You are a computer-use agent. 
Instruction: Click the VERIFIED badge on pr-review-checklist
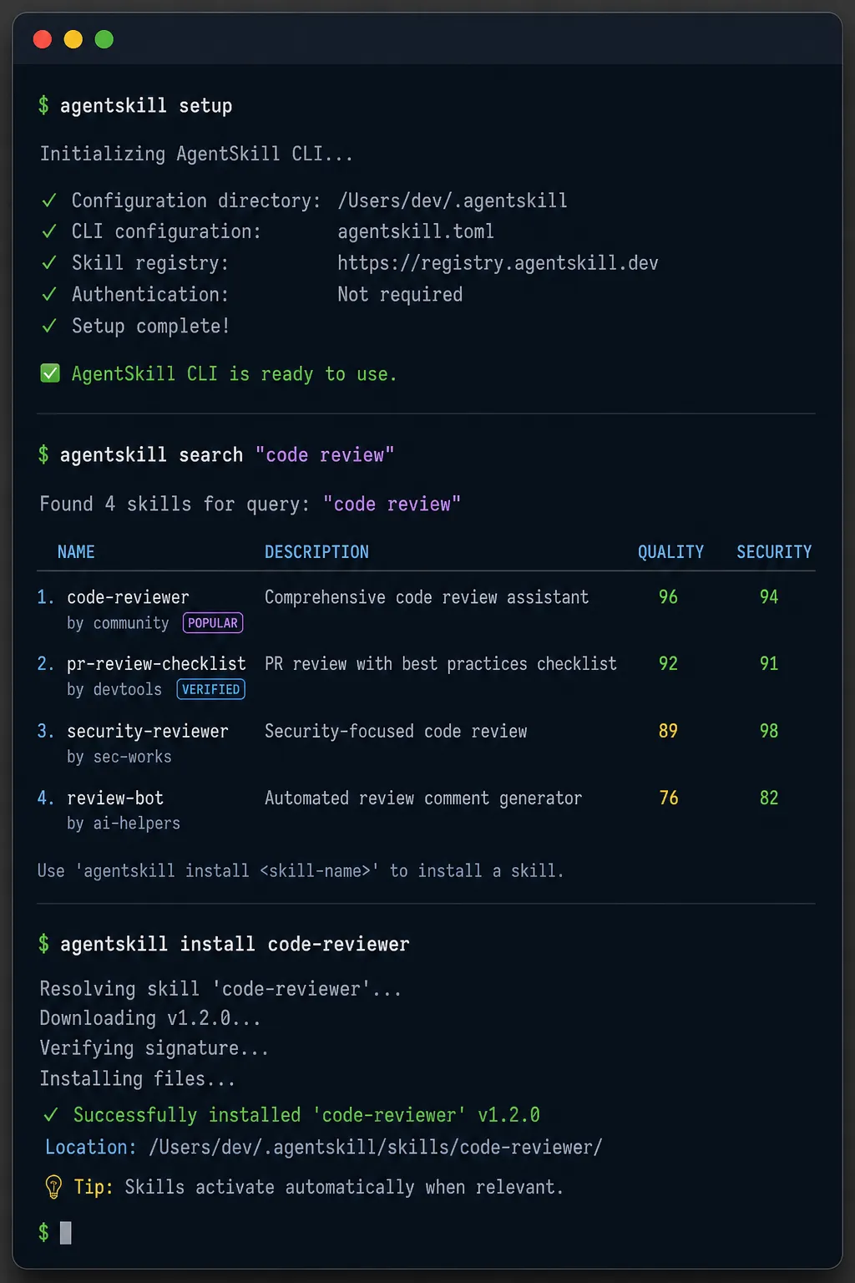[211, 689]
